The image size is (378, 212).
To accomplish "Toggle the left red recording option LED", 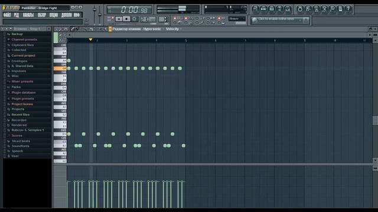I will pos(175,18).
